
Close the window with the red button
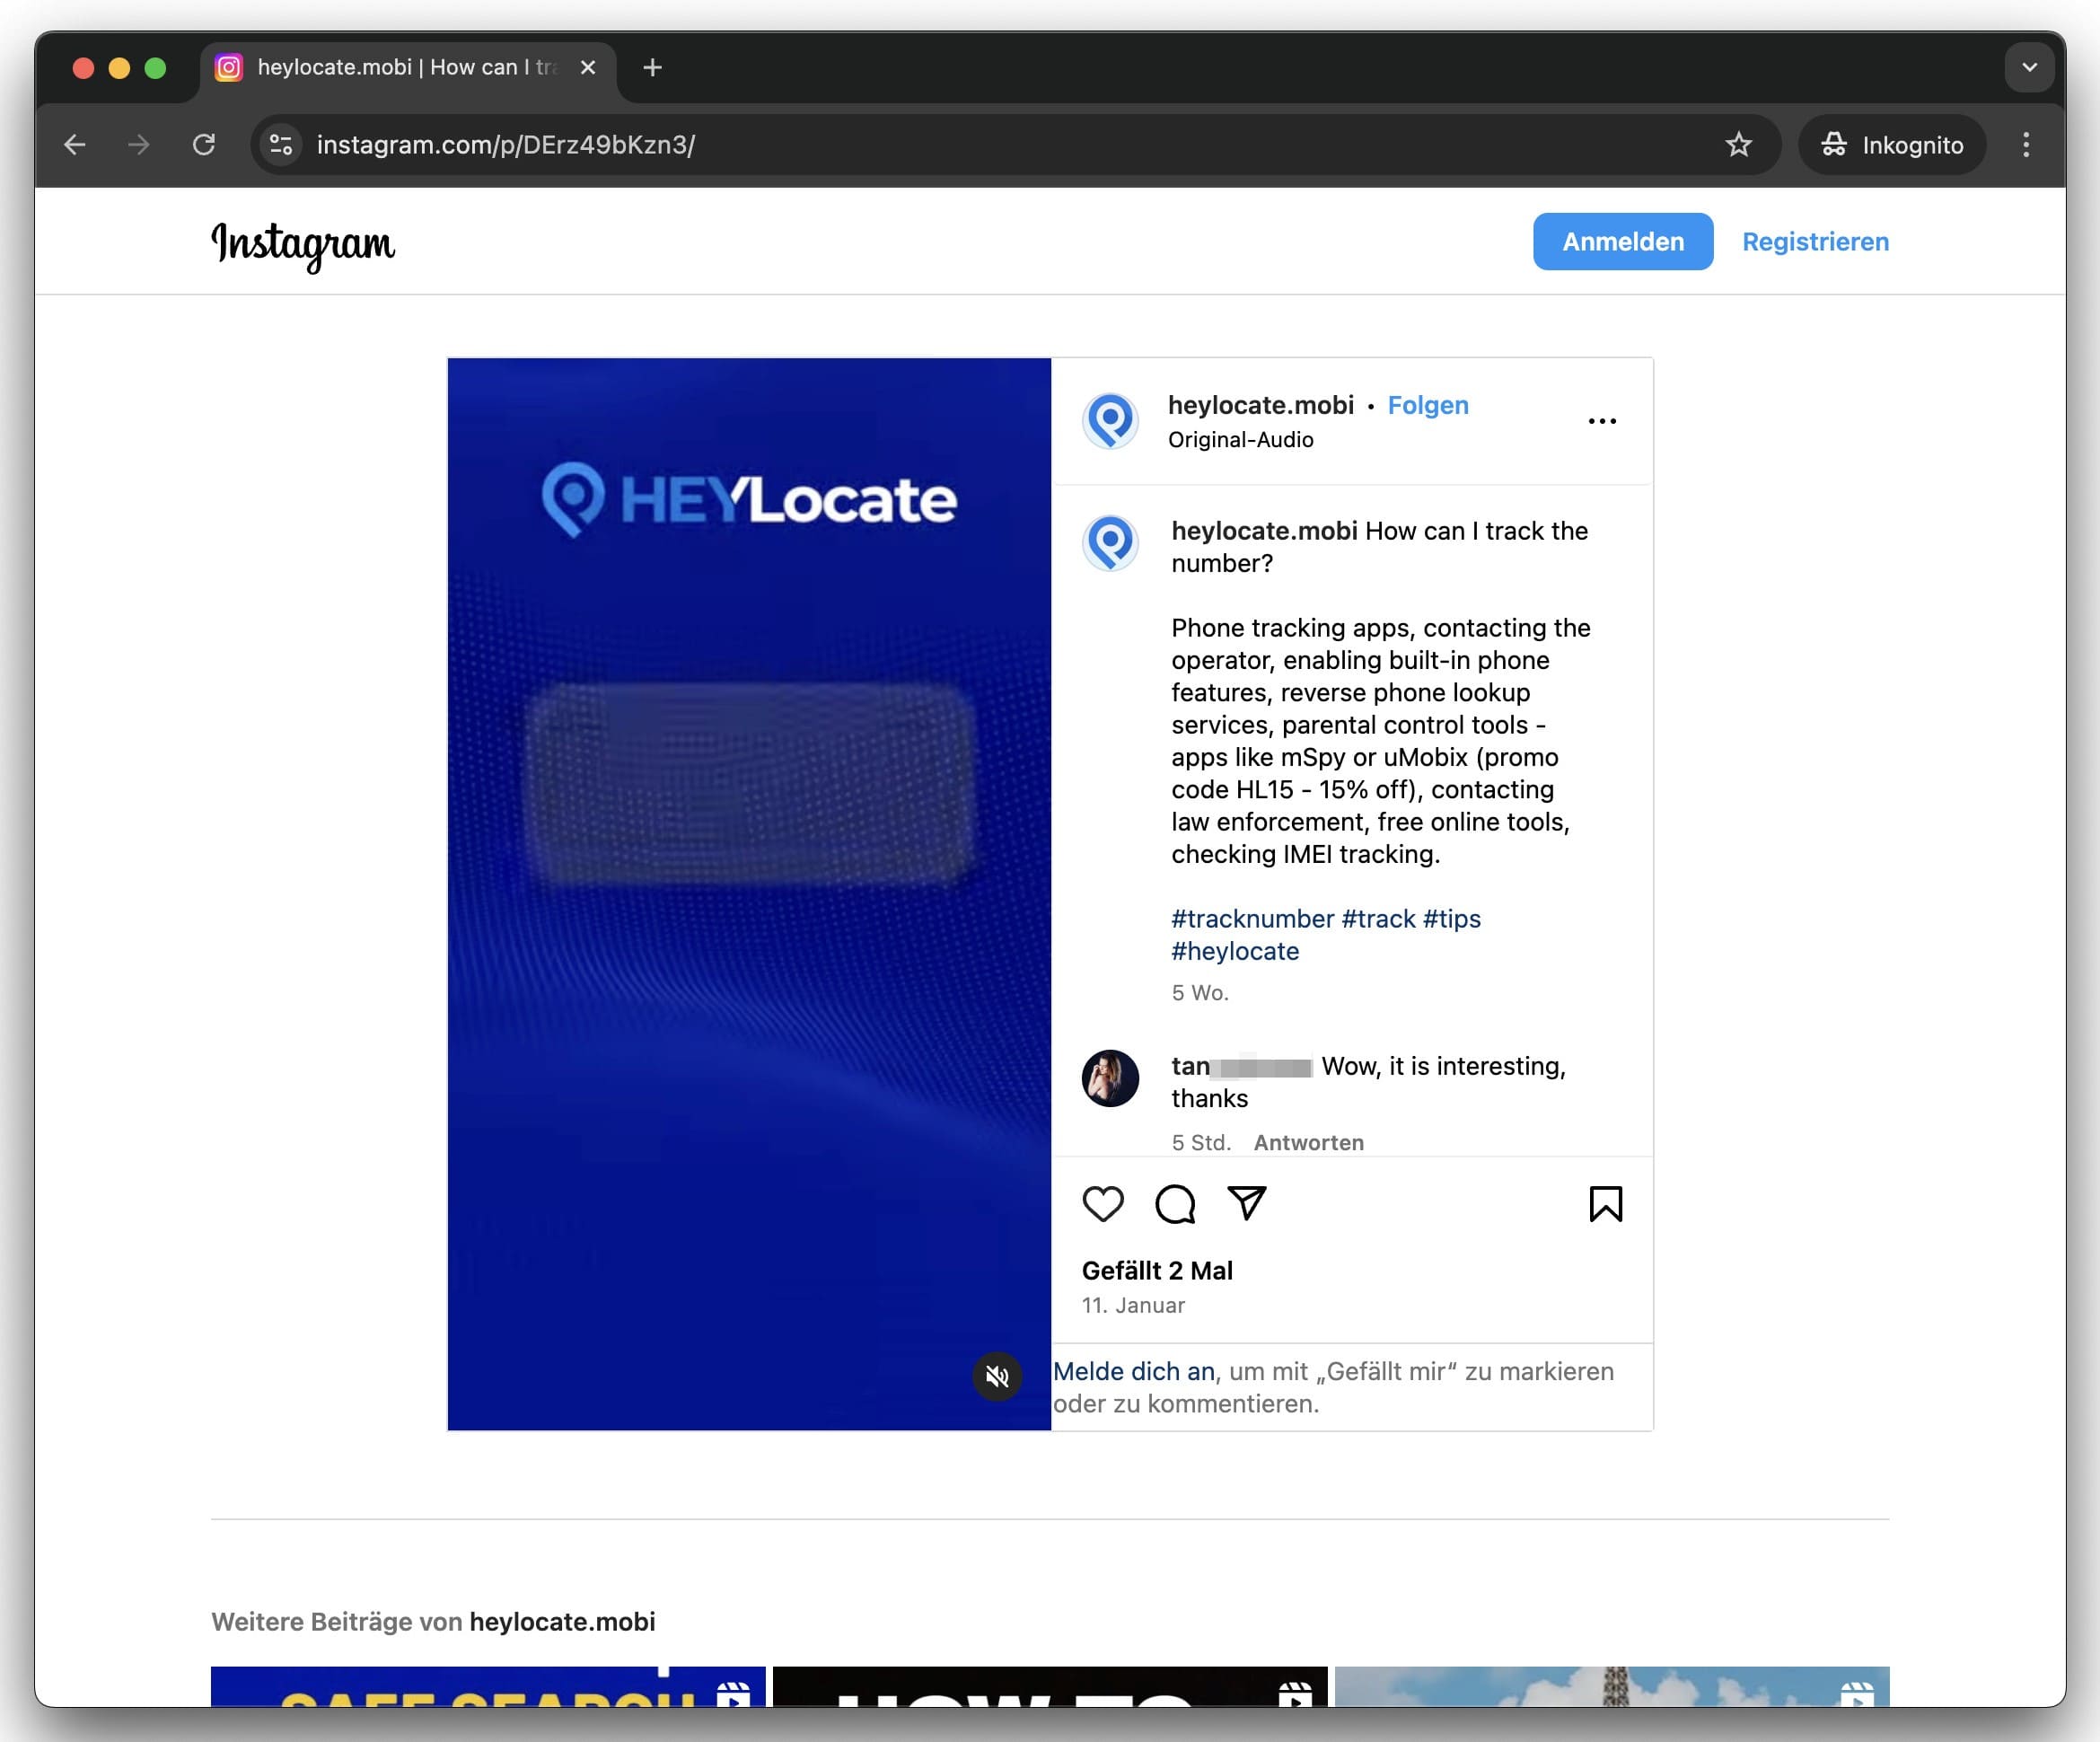point(84,68)
